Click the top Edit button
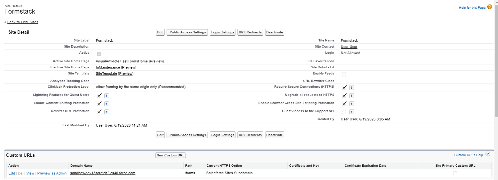 tap(161, 32)
